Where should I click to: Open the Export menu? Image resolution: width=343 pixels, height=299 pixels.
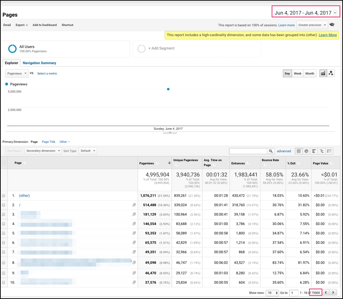coord(21,25)
